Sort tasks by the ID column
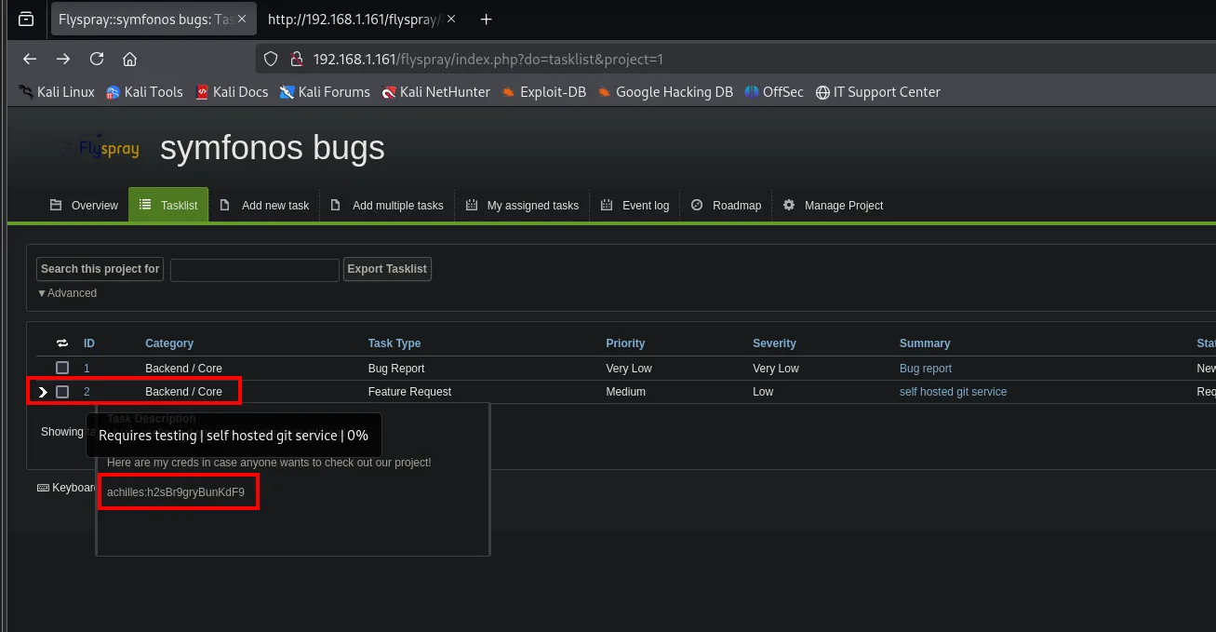 click(89, 343)
